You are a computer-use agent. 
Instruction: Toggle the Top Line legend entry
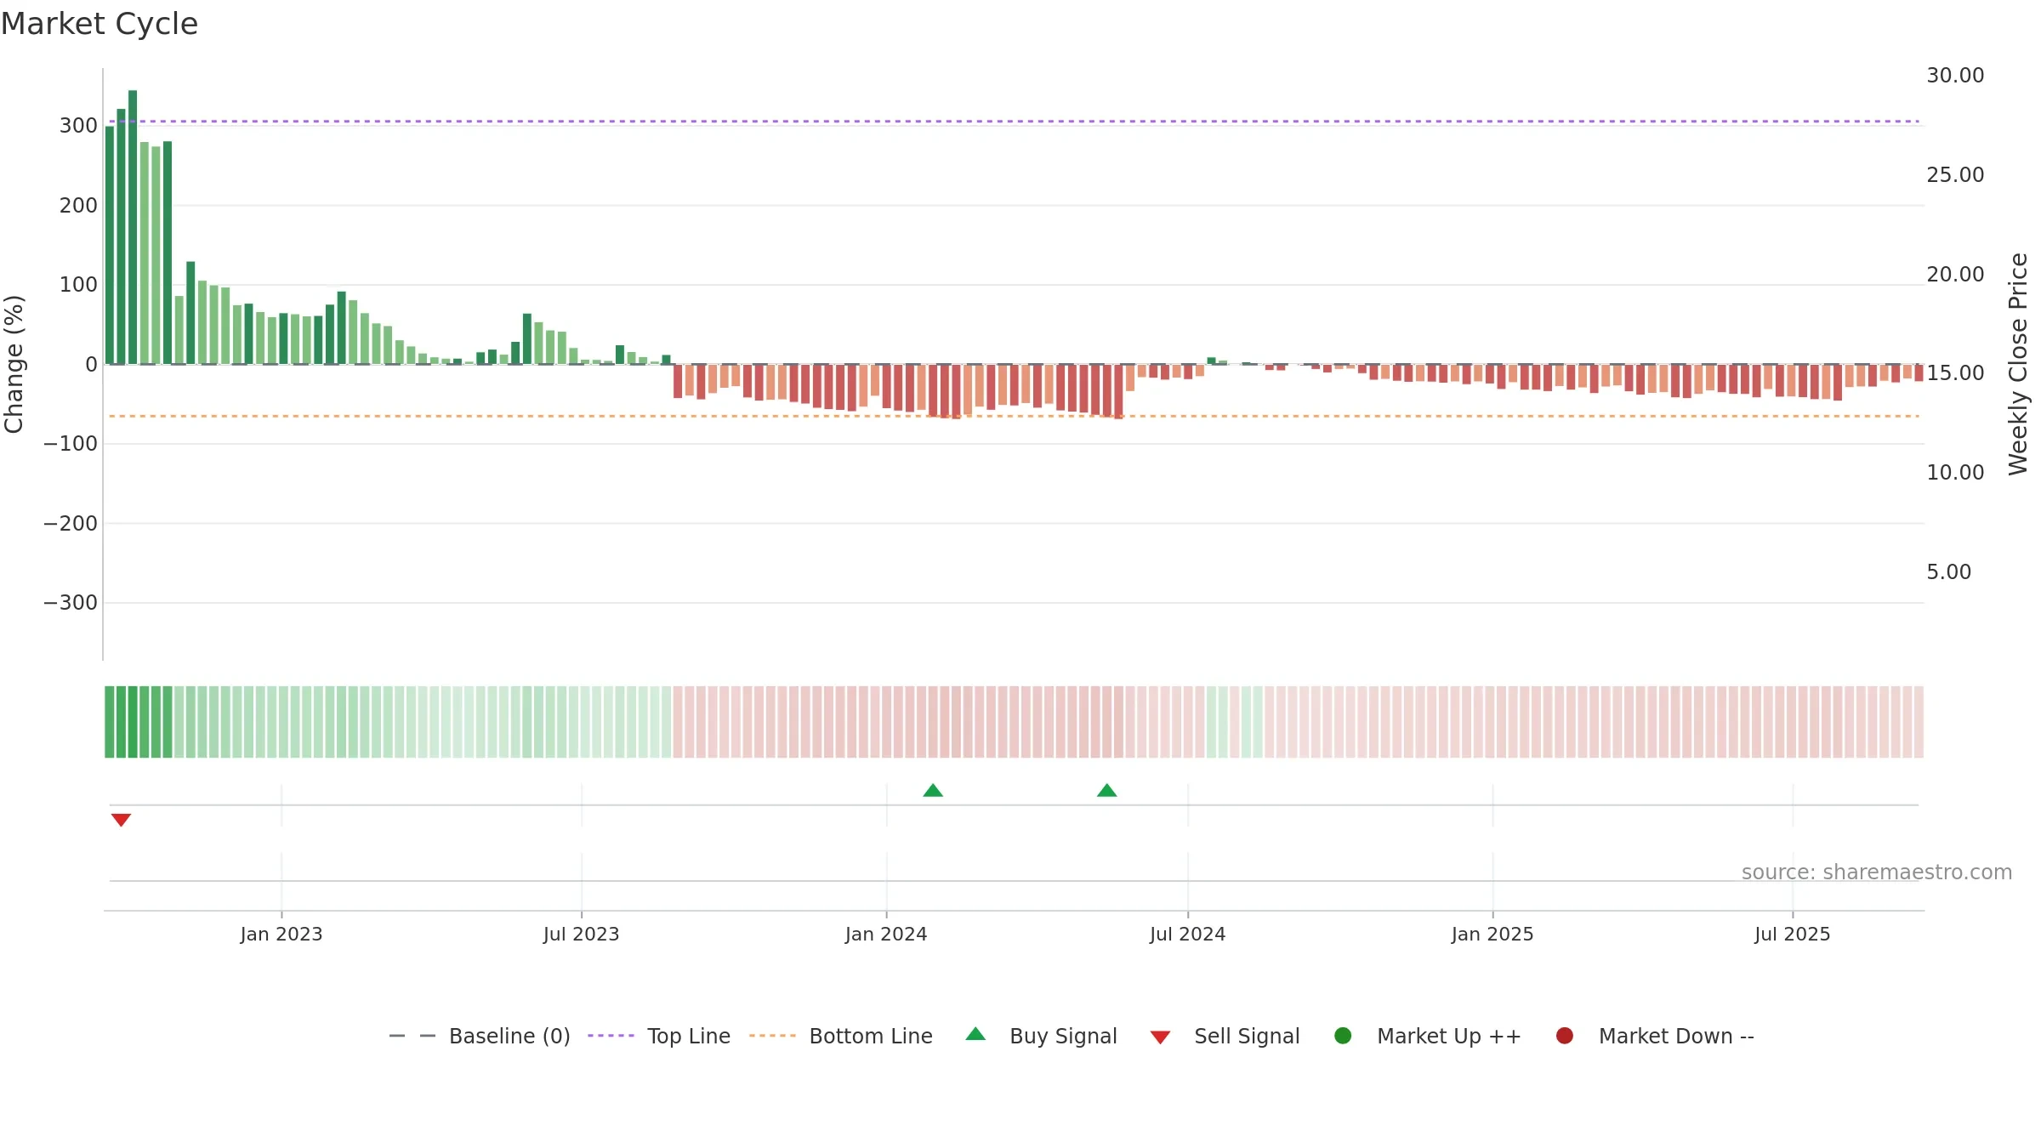(658, 1036)
